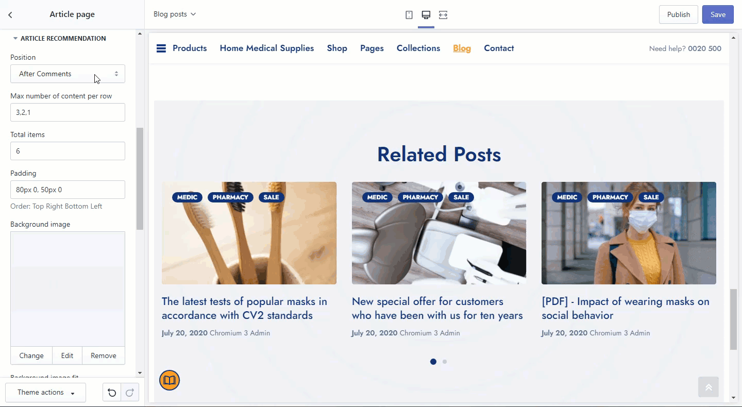
Task: Switch to desktop preview icon
Action: click(x=426, y=15)
